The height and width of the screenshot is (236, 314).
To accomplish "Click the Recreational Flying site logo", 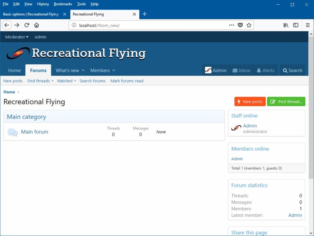I will point(76,53).
